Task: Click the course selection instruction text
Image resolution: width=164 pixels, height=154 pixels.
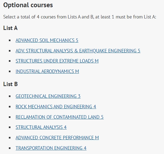Action: pyautogui.click(x=80, y=17)
